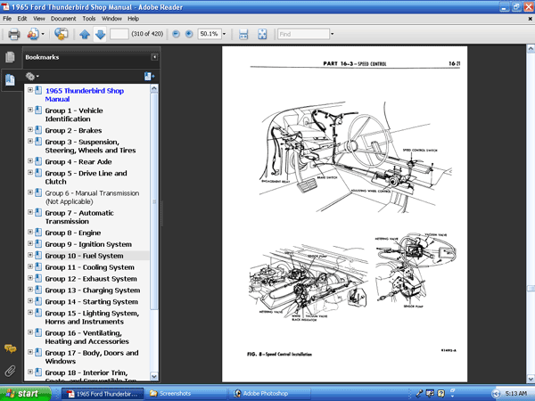This screenshot has width=535, height=401.
Task: Select bookmark Group 12 - Exhaust System
Action: (91, 279)
